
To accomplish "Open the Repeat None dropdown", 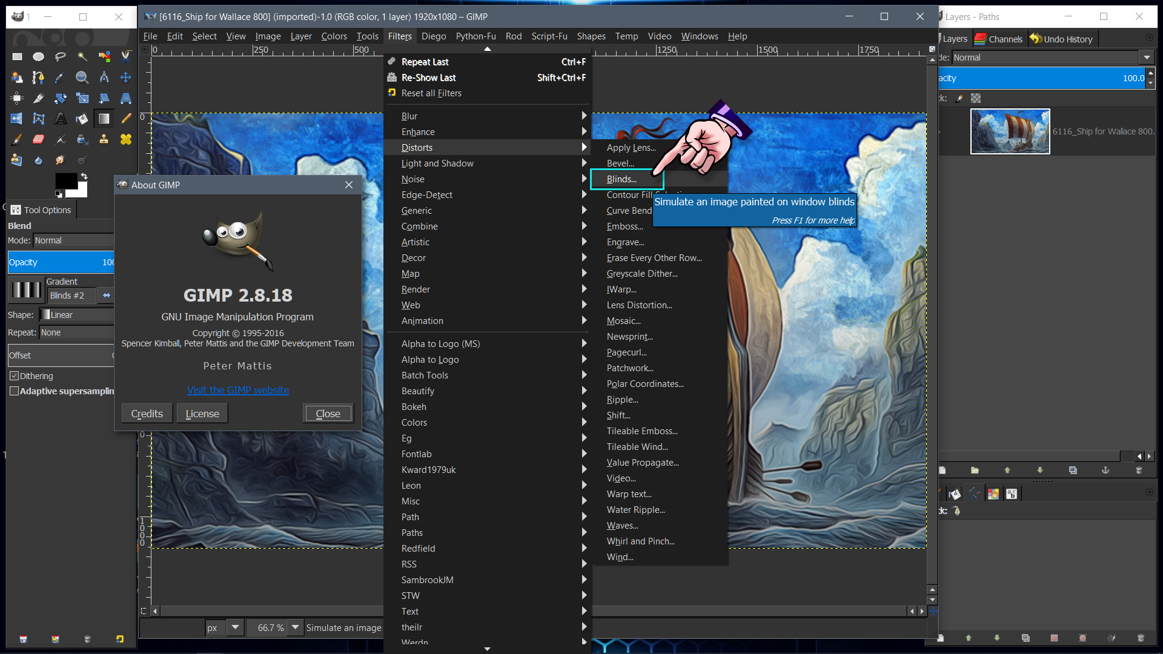I will [77, 332].
